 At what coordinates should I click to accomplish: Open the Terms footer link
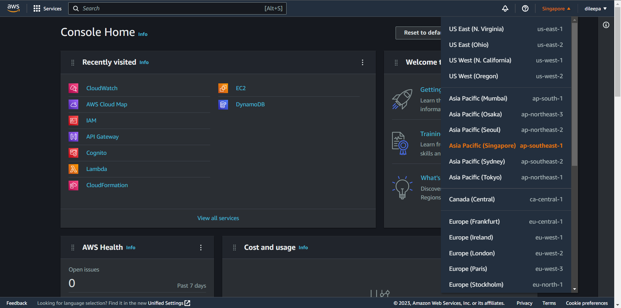pos(549,303)
